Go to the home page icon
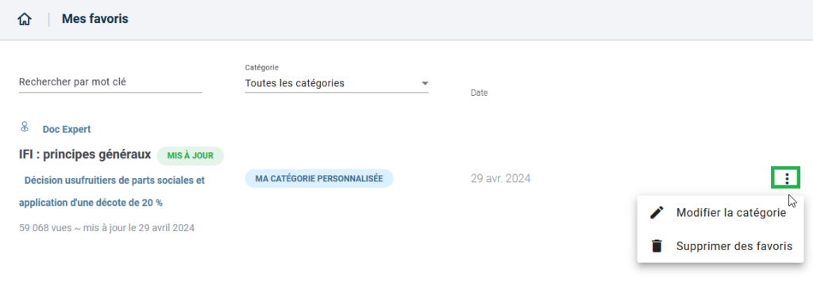 coord(25,20)
